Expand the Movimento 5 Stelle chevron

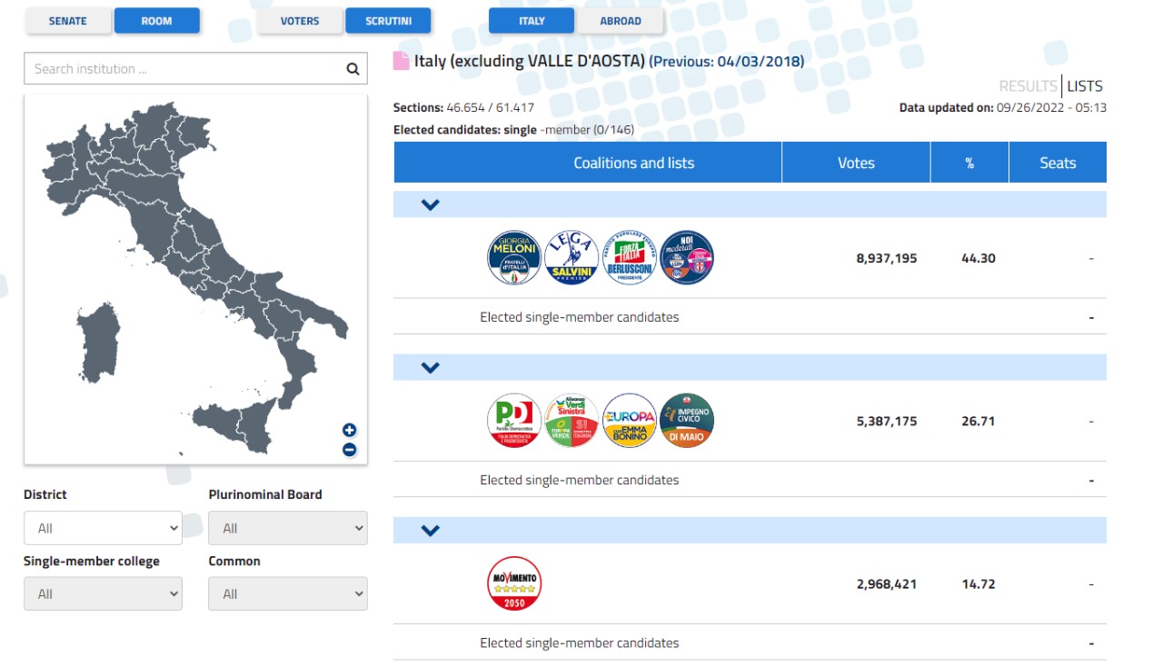click(431, 531)
